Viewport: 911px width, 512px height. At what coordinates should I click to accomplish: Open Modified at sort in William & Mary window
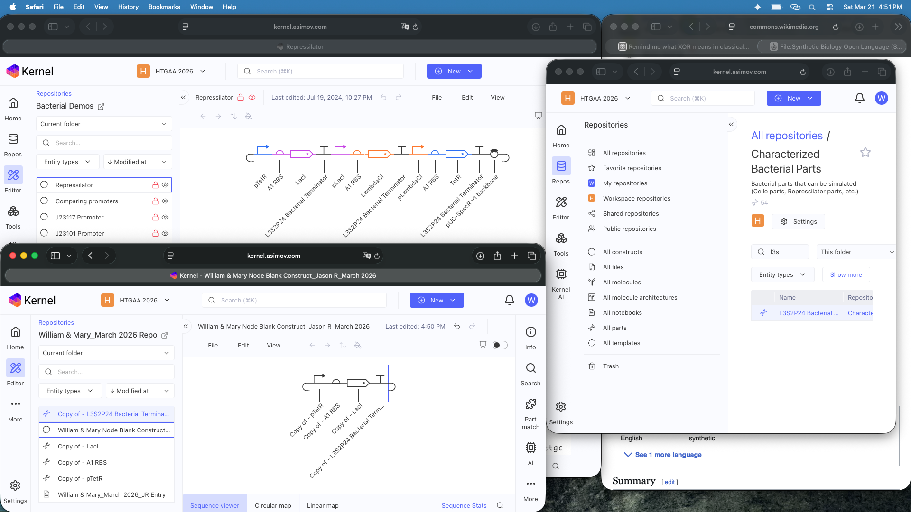(x=140, y=391)
